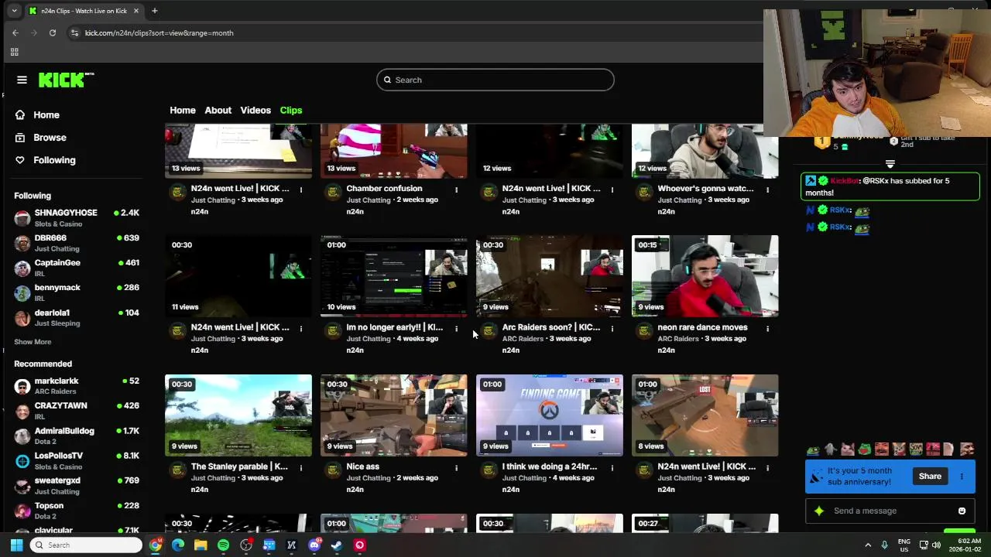Select the Clips tab
This screenshot has height=557, width=991.
point(291,111)
